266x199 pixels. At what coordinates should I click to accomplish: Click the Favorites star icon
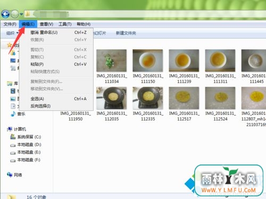coord(10,45)
